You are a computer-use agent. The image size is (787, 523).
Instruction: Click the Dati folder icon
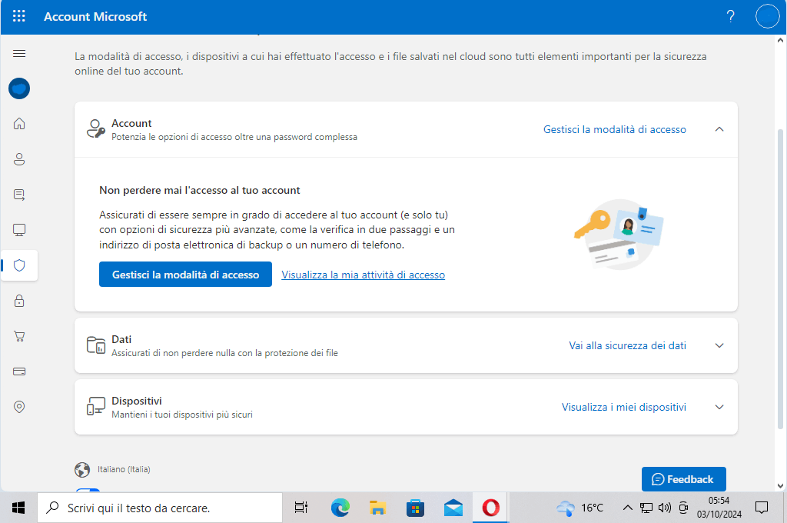96,345
